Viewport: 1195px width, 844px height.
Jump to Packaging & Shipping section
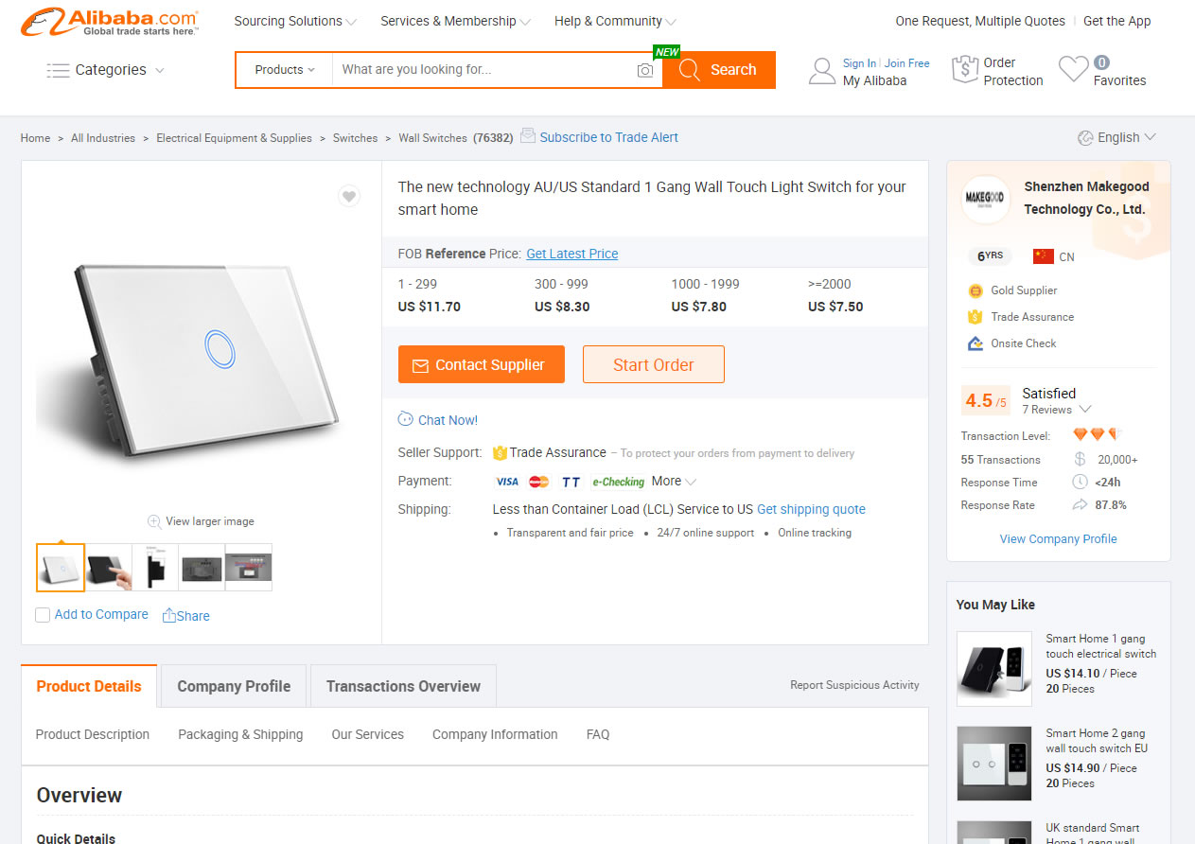click(x=240, y=734)
